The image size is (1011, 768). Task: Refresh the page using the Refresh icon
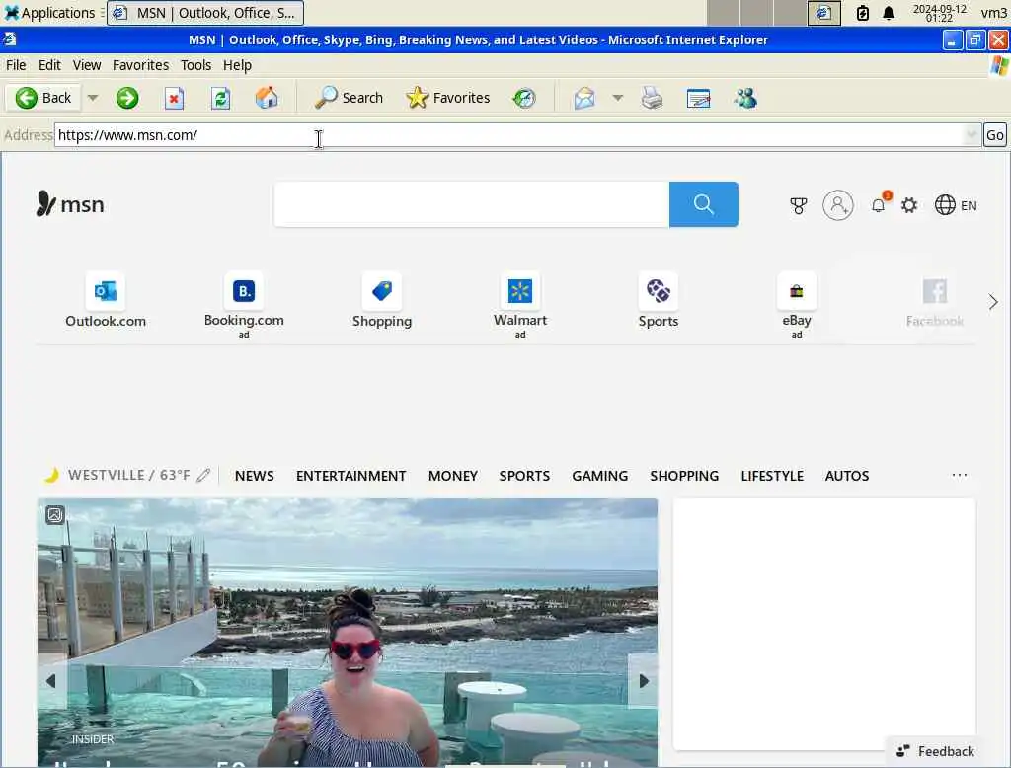pyautogui.click(x=220, y=98)
